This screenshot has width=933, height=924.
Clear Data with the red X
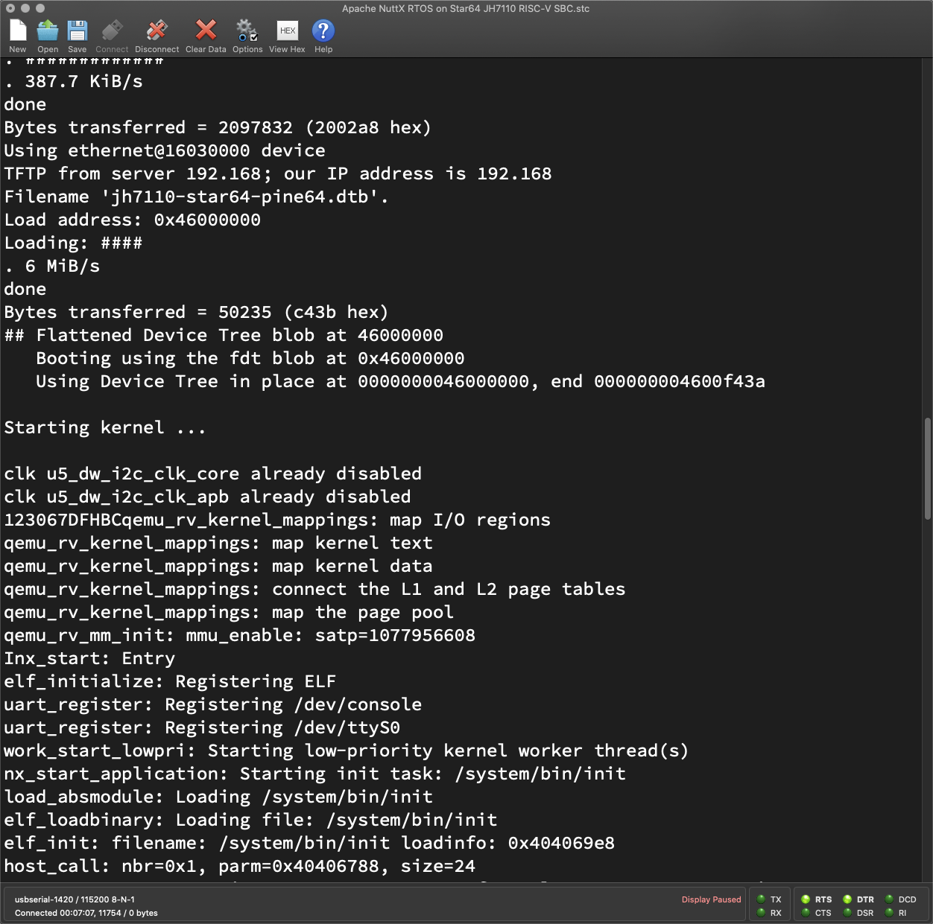pyautogui.click(x=206, y=31)
